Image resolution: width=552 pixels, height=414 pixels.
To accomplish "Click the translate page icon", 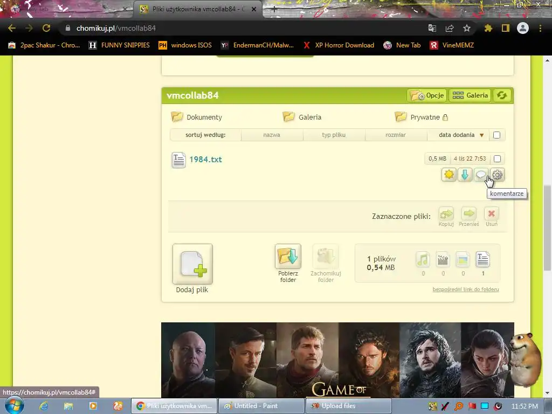I will [432, 28].
